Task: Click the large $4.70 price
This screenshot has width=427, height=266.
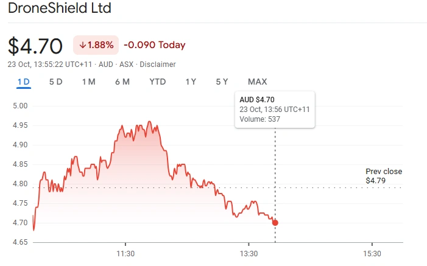Action: click(x=35, y=46)
